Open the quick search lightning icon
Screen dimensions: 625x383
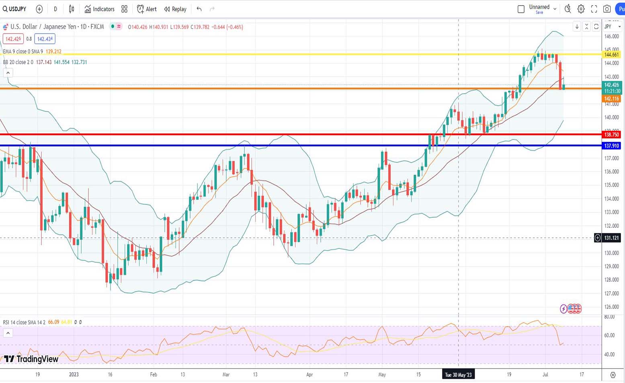[568, 9]
